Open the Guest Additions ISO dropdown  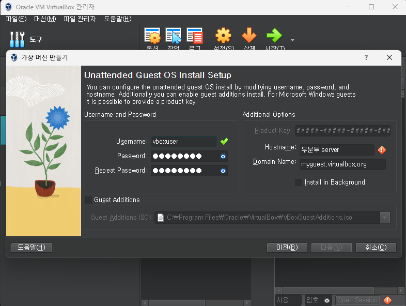(x=385, y=218)
